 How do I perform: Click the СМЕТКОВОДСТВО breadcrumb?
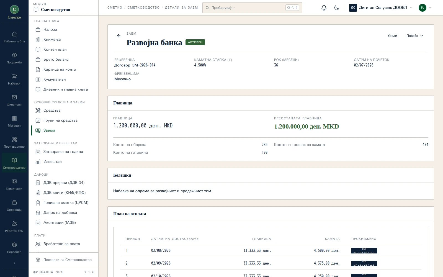[x=144, y=7]
